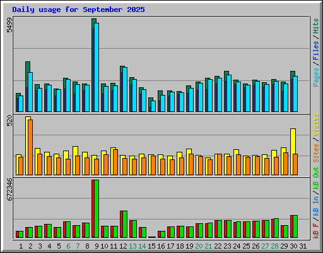Click day 9 on the x-axis

(97, 246)
